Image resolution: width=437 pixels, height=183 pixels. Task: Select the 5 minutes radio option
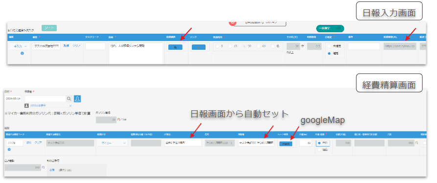[218, 46]
